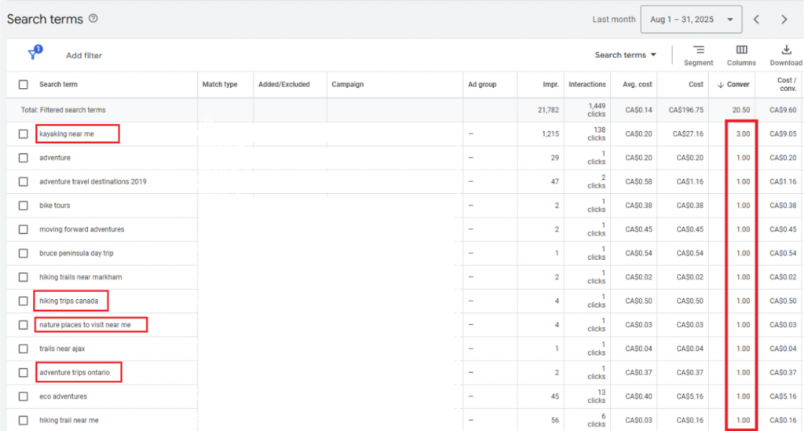Screen dimensions: 804x431
Task: Open the date range dropdown Aug 1 – 31, 2025
Action: tap(690, 20)
